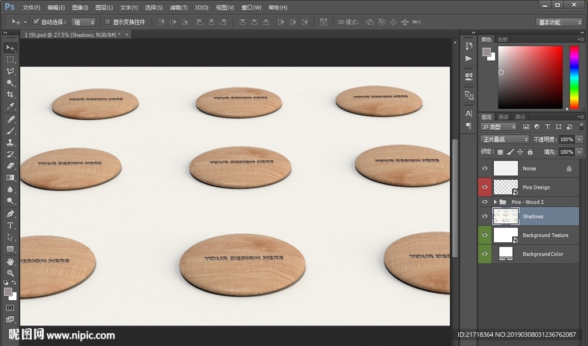Screen dimensions: 588x346
Task: Hide the Noise layer
Action: pyautogui.click(x=485, y=168)
